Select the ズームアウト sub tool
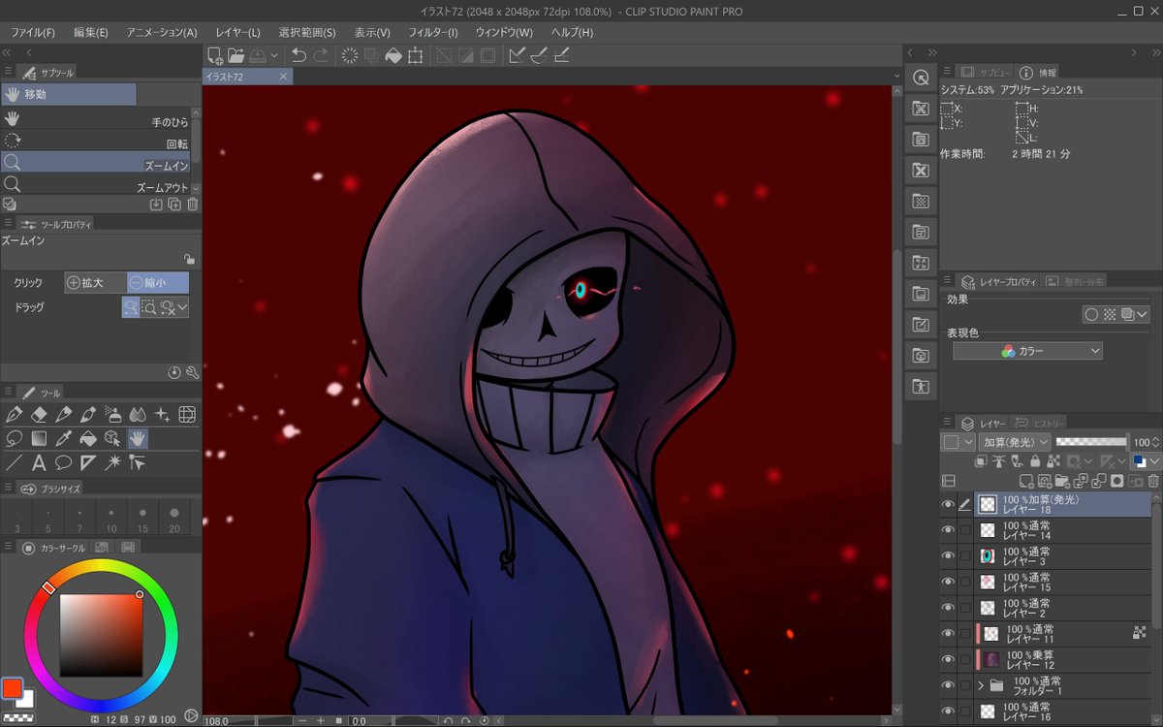The height and width of the screenshot is (727, 1163). [x=95, y=185]
